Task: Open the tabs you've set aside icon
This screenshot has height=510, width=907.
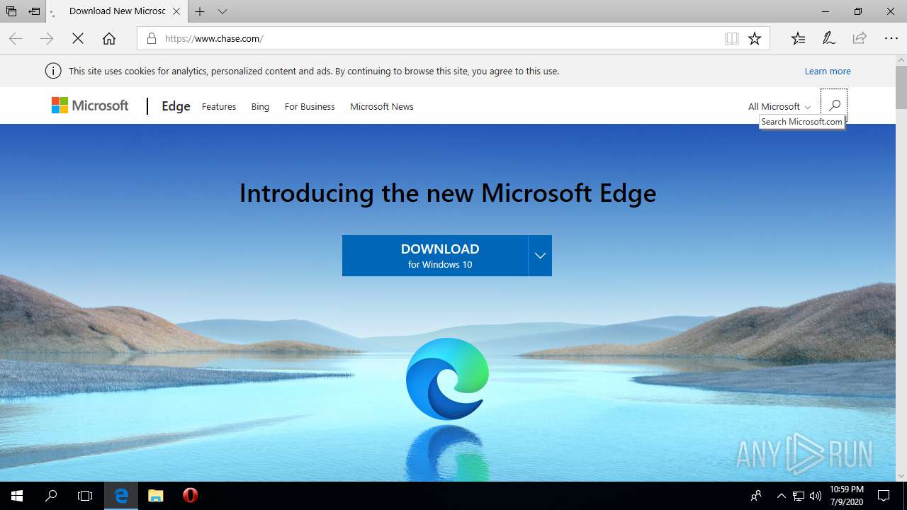Action: (11, 11)
